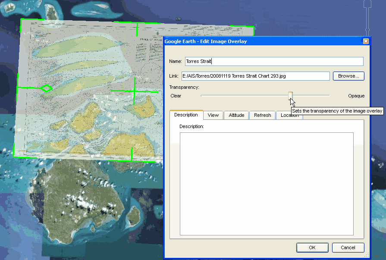Click the green diamond rotation handle
Screen dimensions: 386x260
46,88
